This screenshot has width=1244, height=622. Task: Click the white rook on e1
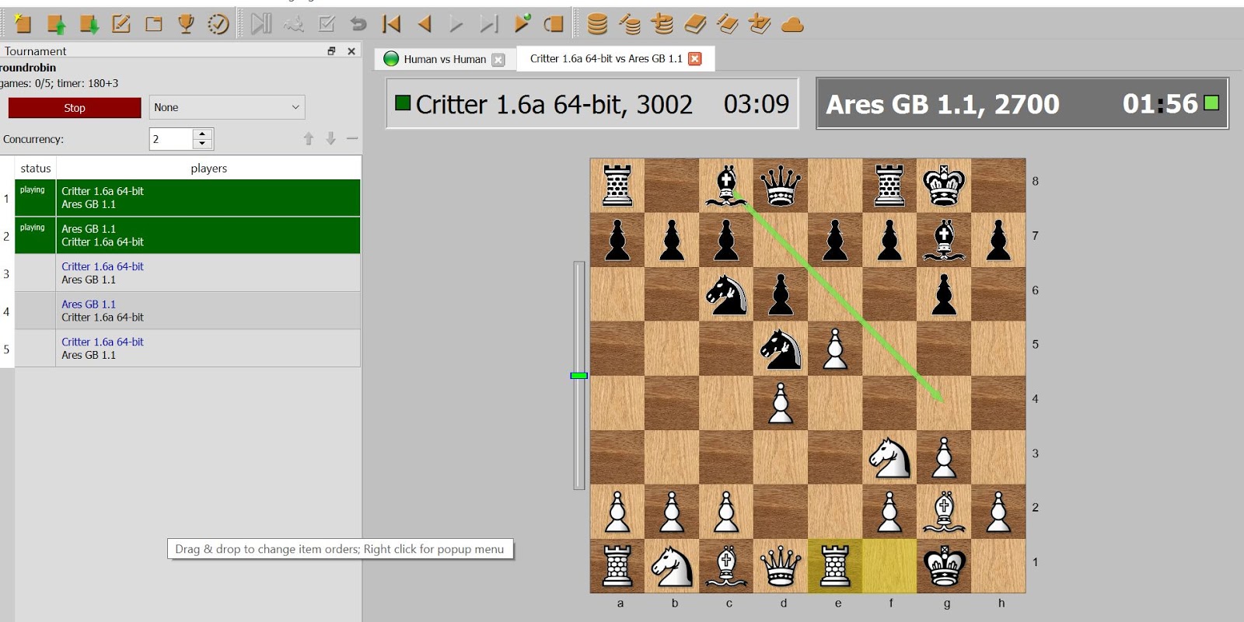[835, 566]
